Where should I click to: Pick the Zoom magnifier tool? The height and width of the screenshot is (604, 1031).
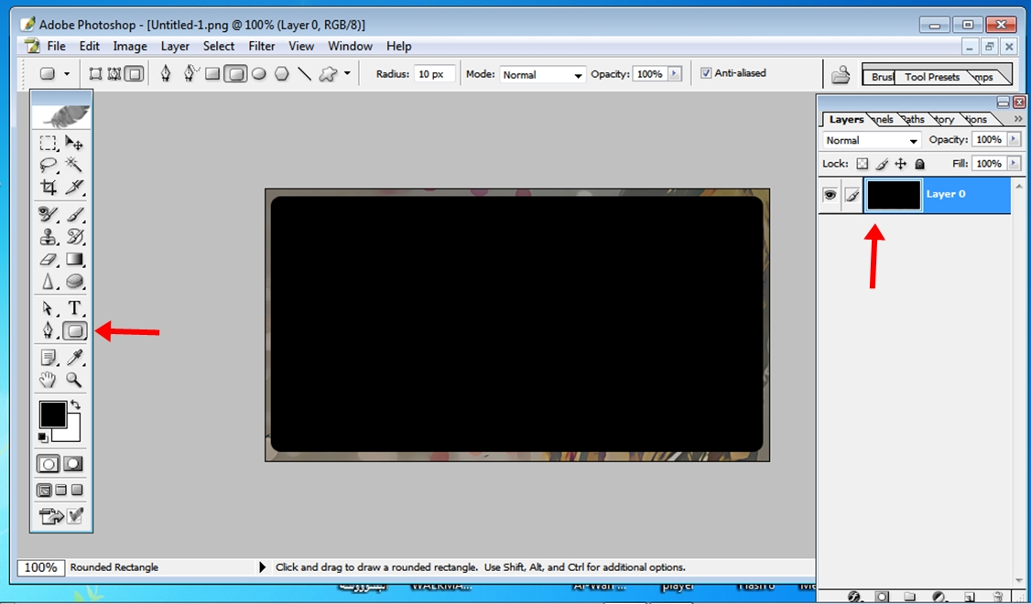click(x=75, y=380)
